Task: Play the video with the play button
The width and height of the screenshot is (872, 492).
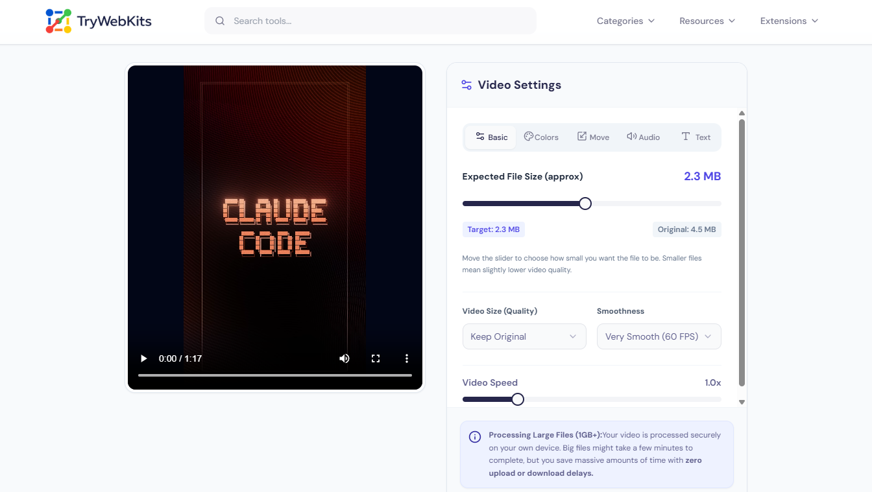Action: click(143, 358)
